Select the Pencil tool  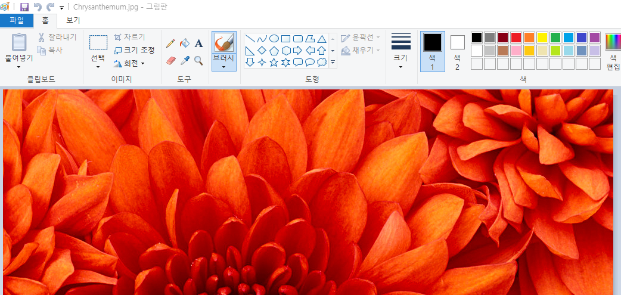[170, 43]
